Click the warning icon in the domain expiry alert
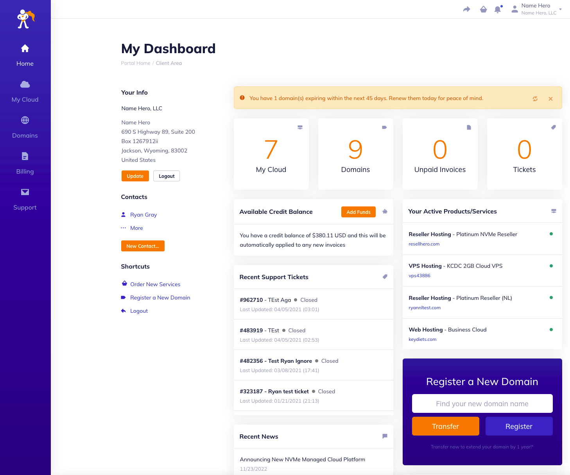Viewport: 570px width, 475px height. [242, 98]
